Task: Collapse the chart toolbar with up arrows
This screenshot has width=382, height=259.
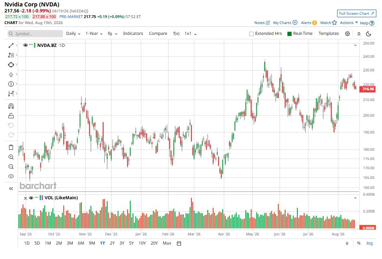Action: tap(359, 34)
